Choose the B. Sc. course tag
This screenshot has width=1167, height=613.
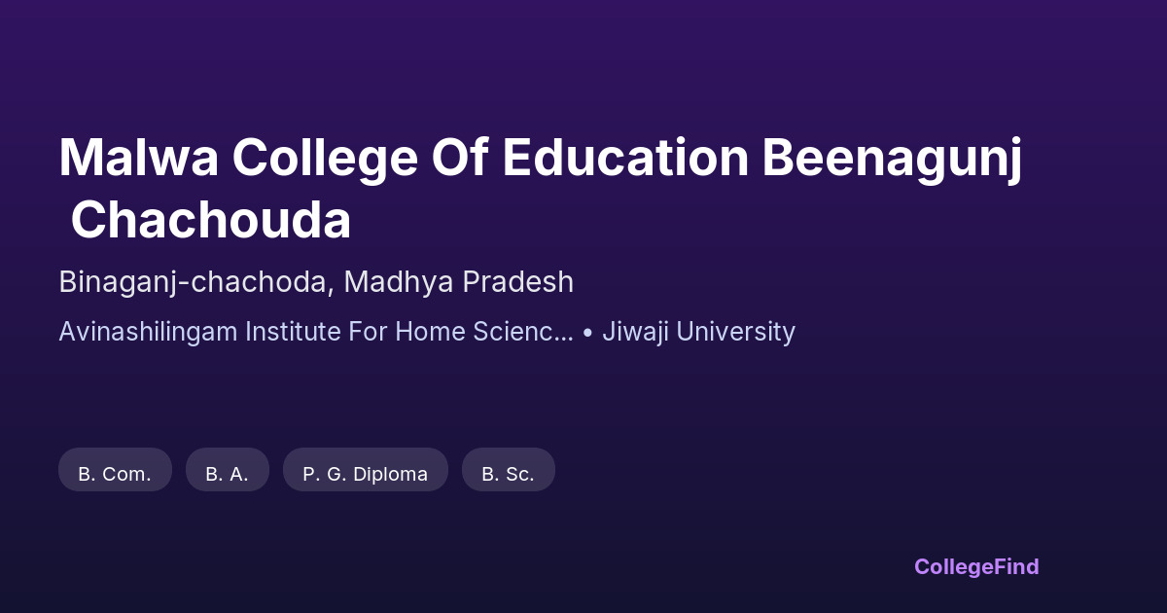click(x=508, y=474)
